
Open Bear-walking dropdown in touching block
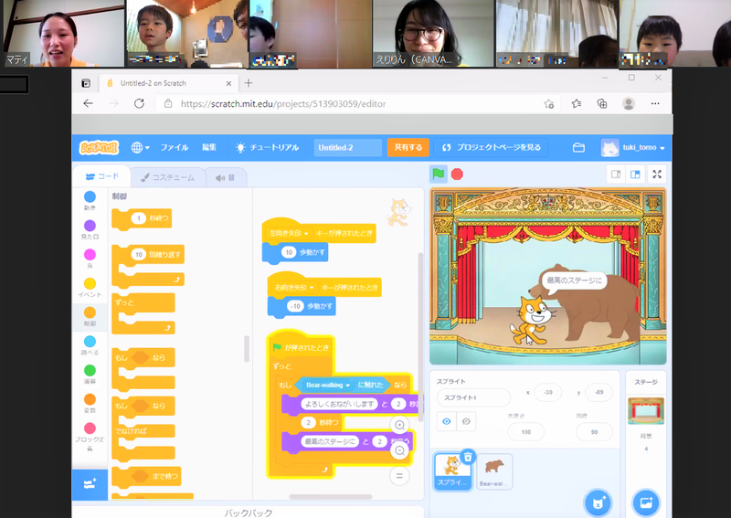click(347, 386)
